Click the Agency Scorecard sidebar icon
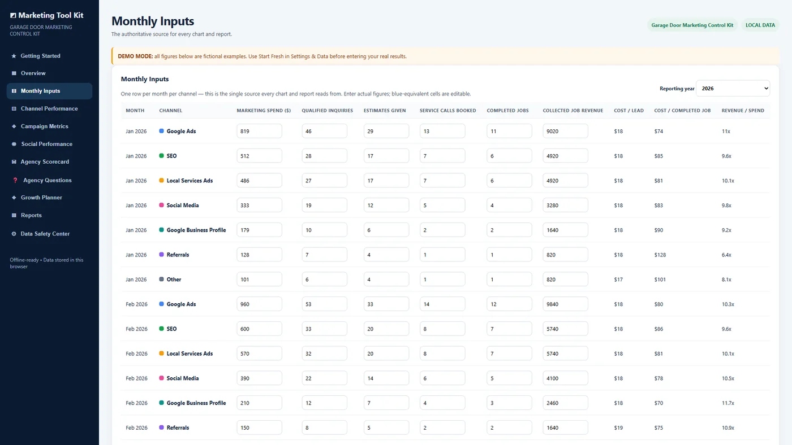The image size is (792, 445). pyautogui.click(x=14, y=162)
